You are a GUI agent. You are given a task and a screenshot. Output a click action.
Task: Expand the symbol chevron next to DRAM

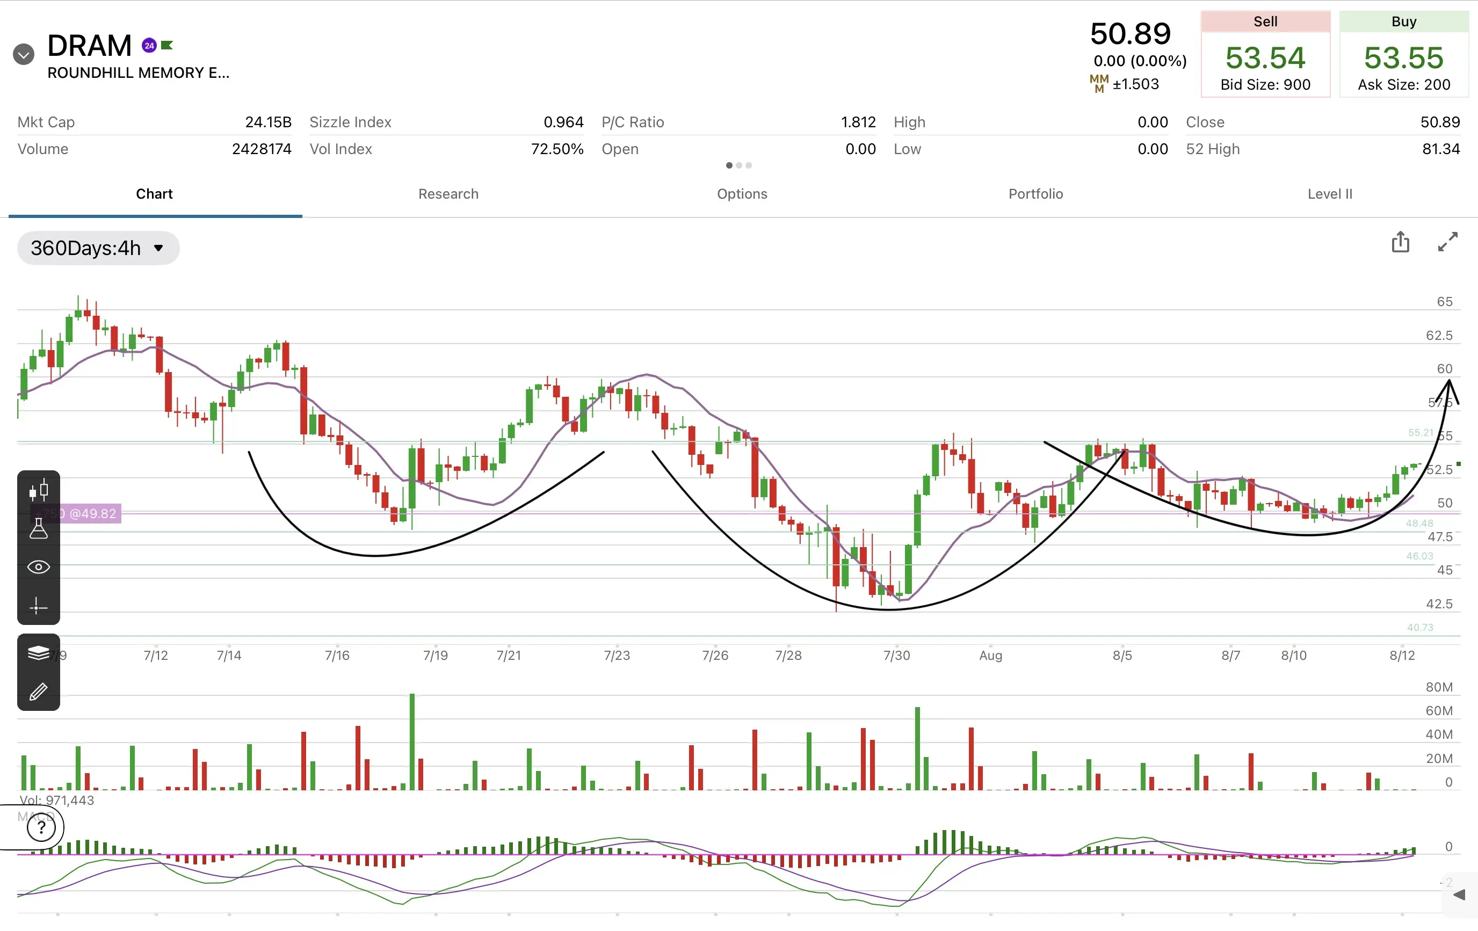(24, 55)
